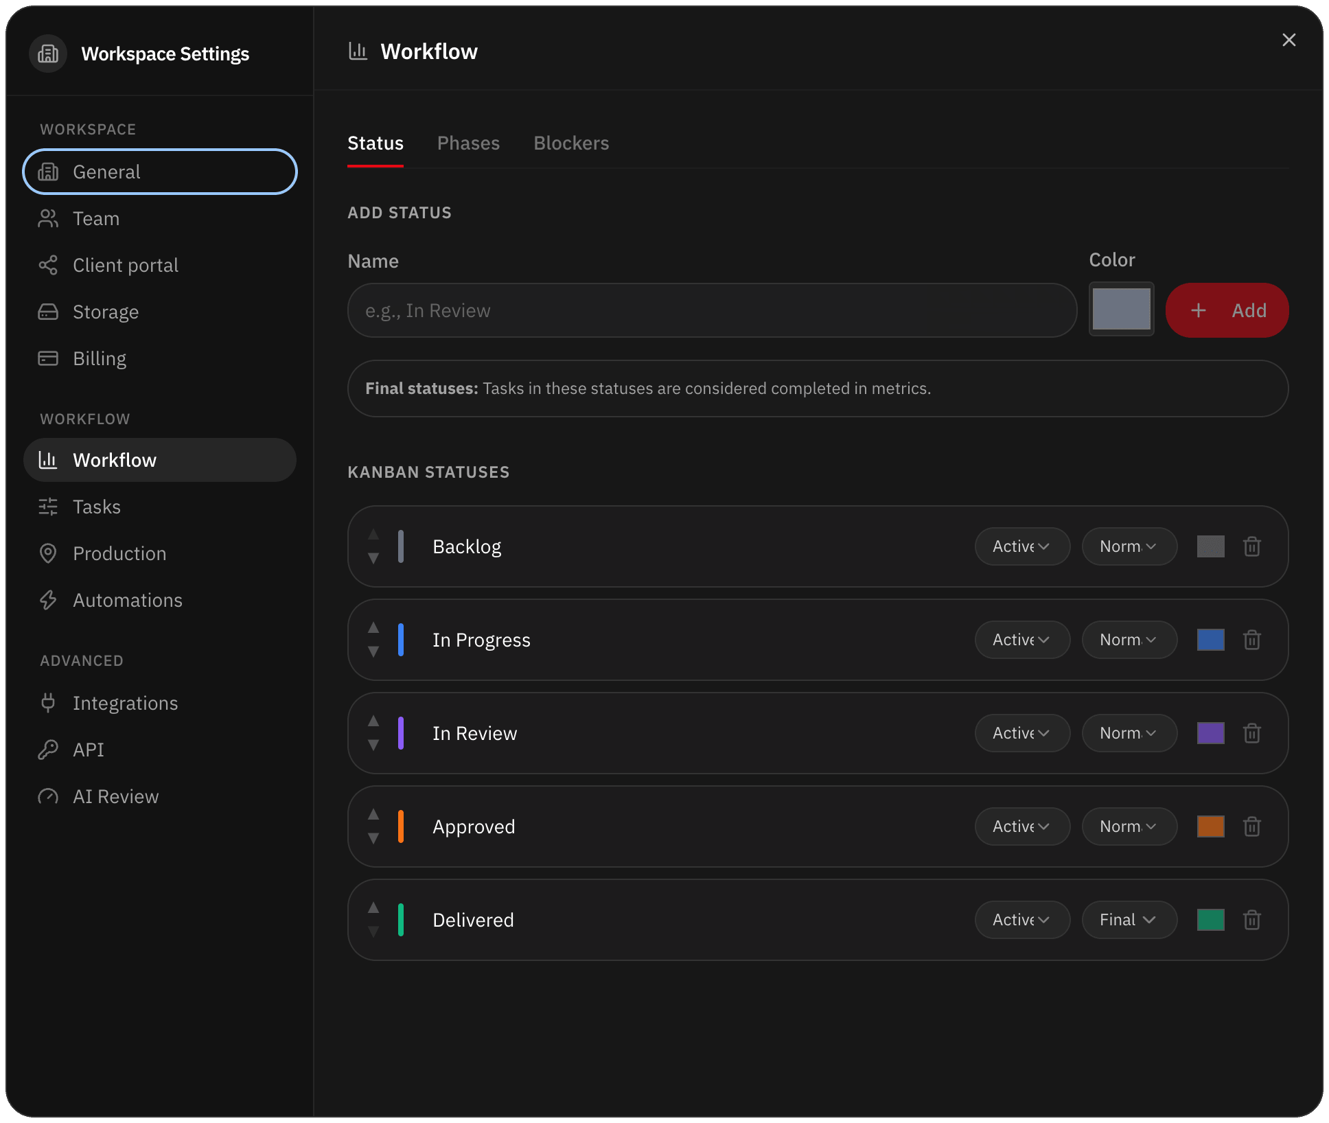Open General workspace settings
This screenshot has width=1329, height=1123.
click(160, 172)
